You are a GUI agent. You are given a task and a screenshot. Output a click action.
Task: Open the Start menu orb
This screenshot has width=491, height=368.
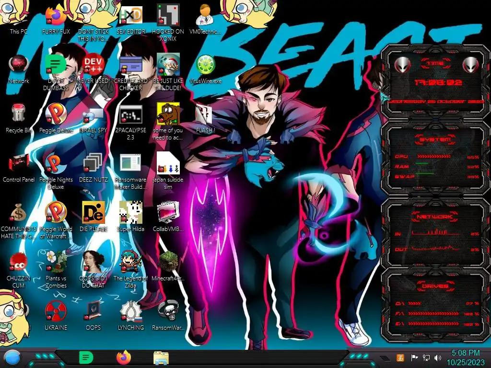12,358
